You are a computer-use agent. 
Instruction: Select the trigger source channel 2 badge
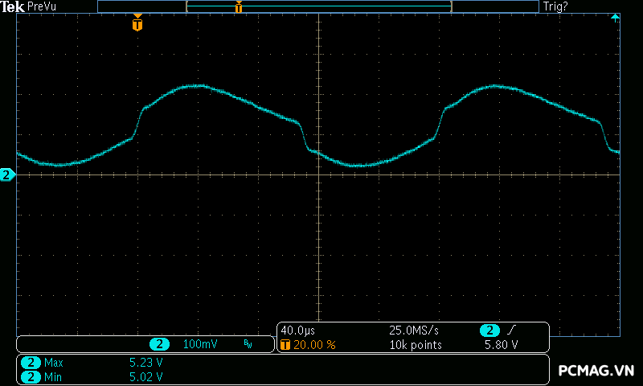(489, 331)
